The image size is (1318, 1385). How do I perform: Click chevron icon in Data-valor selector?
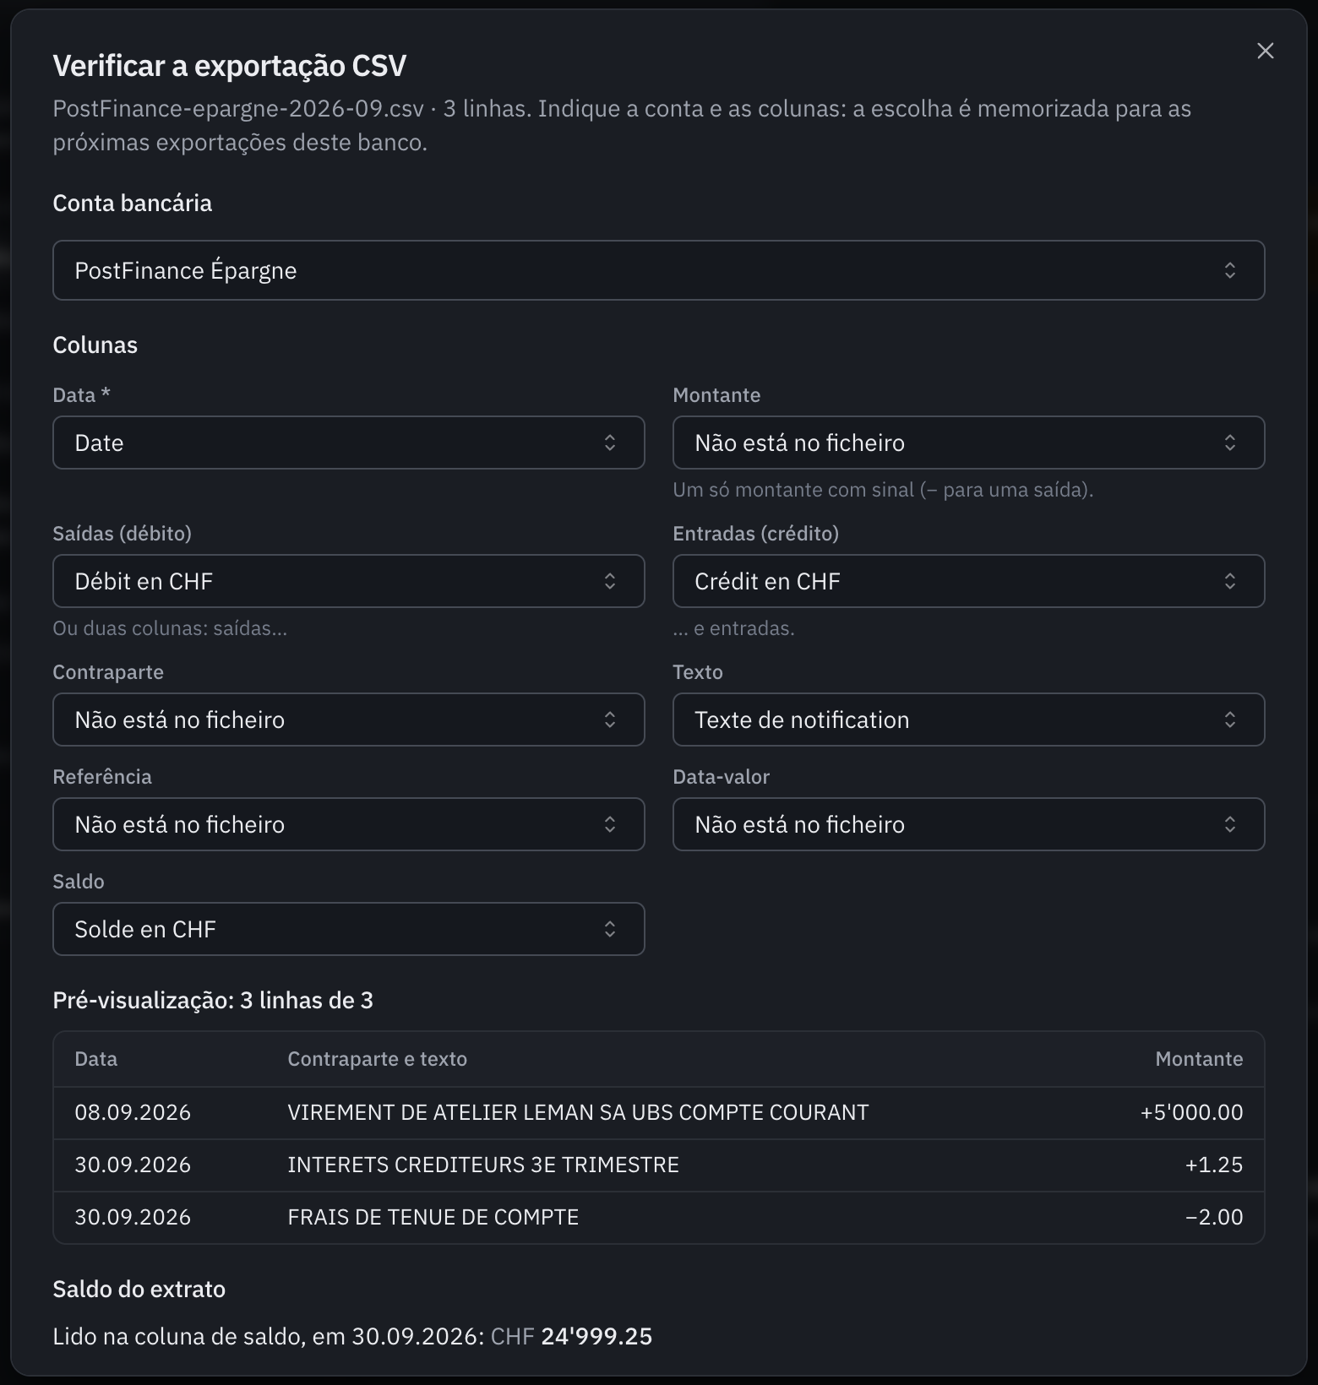point(1230,824)
